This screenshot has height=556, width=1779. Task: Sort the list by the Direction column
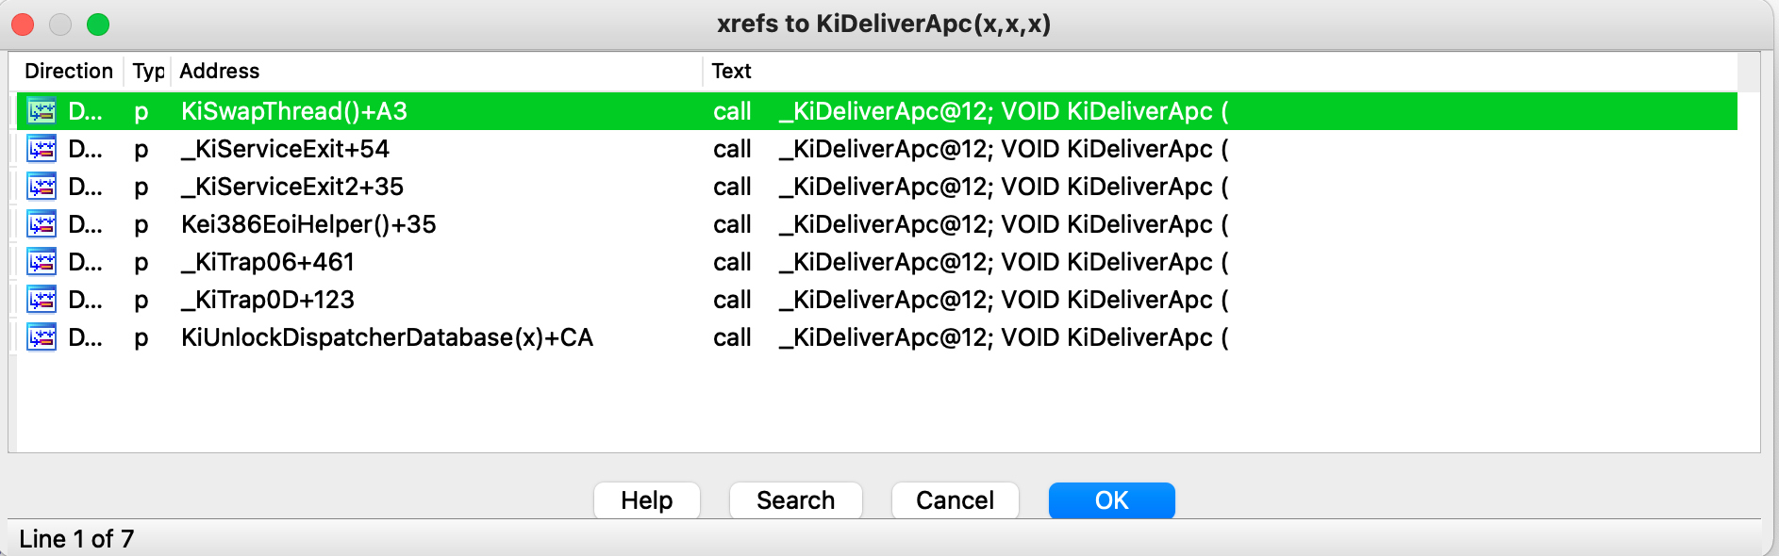tap(68, 72)
